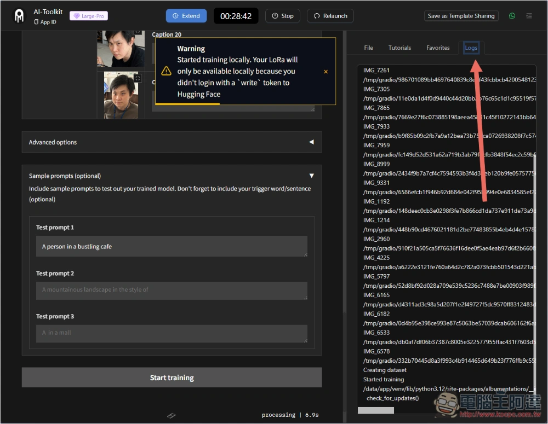Switch to the File tab
Viewport: 548px width, 424px height.
pos(368,48)
